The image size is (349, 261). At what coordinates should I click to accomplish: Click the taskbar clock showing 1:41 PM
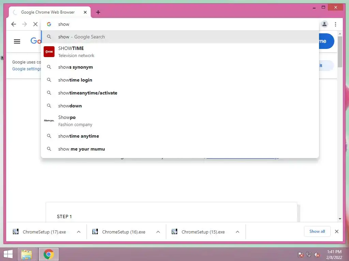334,255
